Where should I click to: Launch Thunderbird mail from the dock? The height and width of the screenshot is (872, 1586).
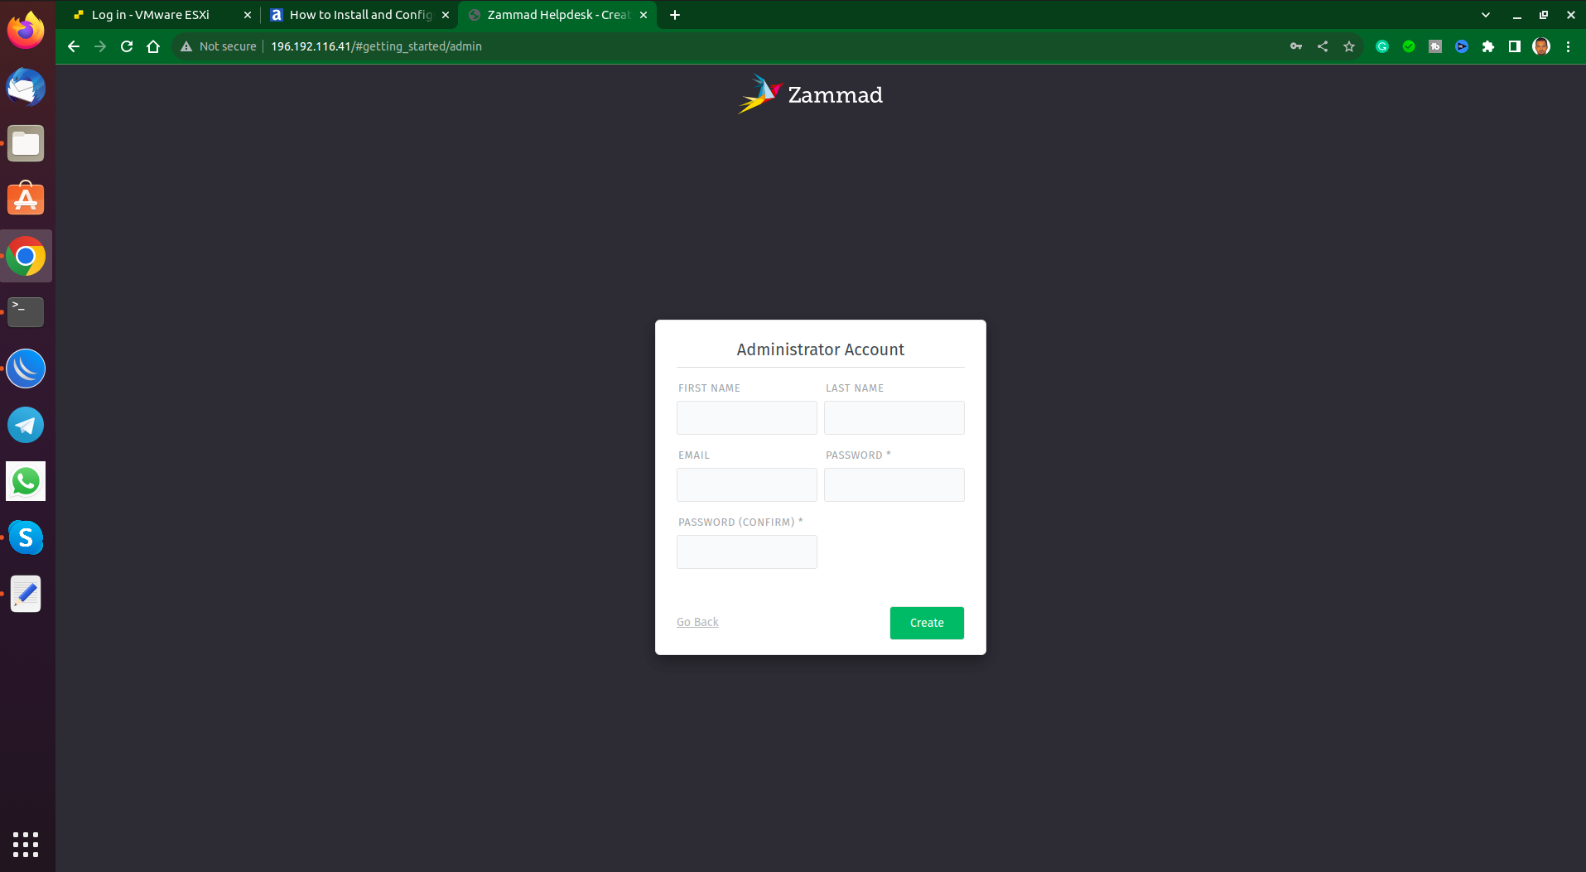tap(26, 87)
